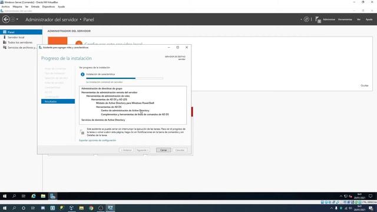377x212 pixels.
Task: Click the Siguiente button in wizard
Action: point(143,150)
